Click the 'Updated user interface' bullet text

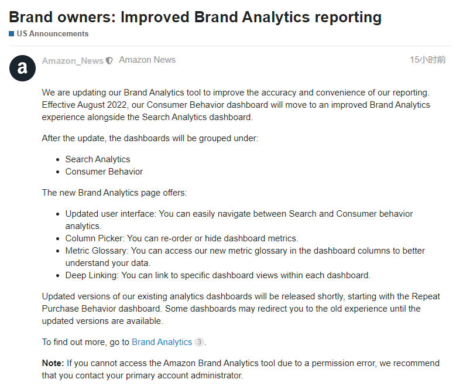[x=239, y=220]
